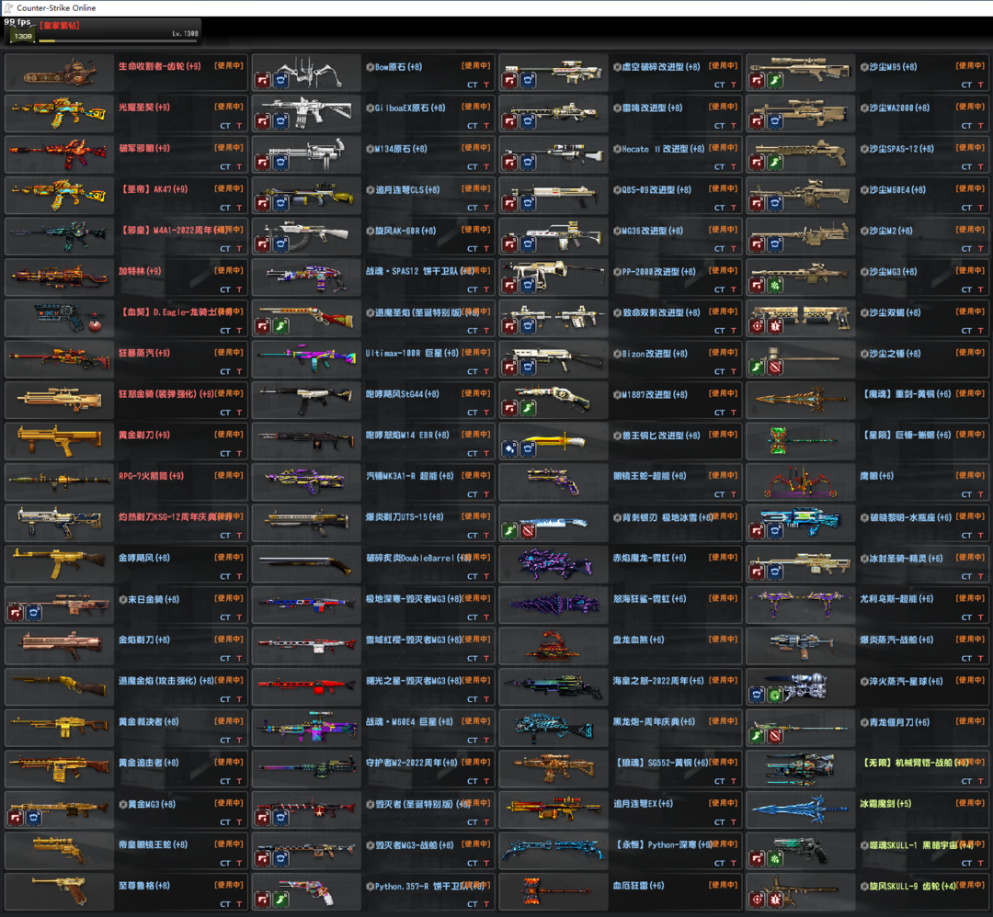This screenshot has width=993, height=917.
Task: Click blue reload badge on GilboaEX原石 thumbnail
Action: [281, 121]
